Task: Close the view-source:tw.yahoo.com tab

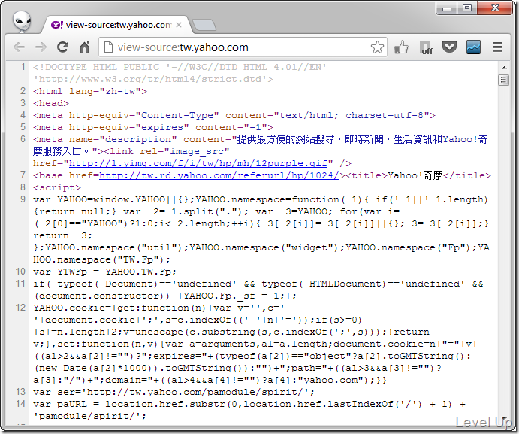Action: pyautogui.click(x=179, y=25)
